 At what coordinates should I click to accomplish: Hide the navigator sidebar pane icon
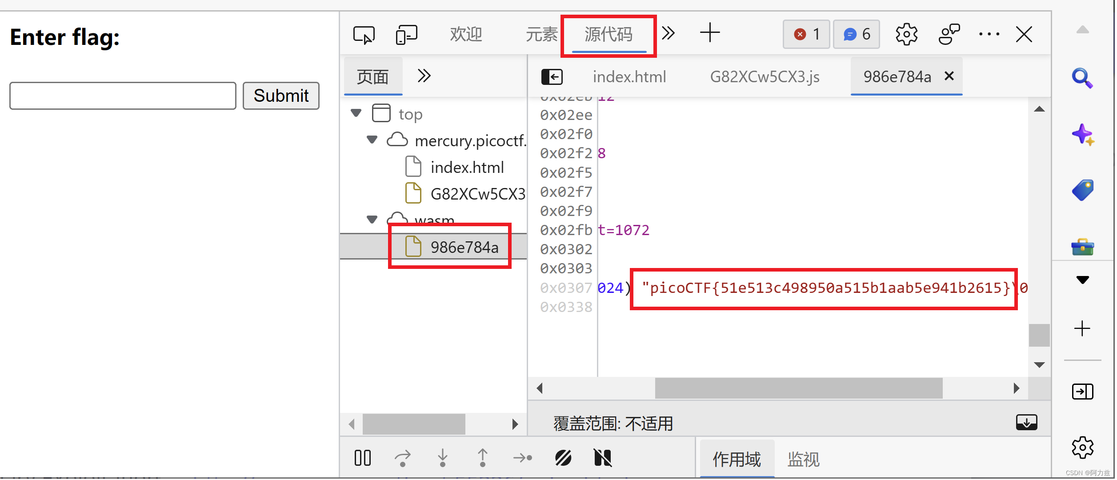[552, 77]
